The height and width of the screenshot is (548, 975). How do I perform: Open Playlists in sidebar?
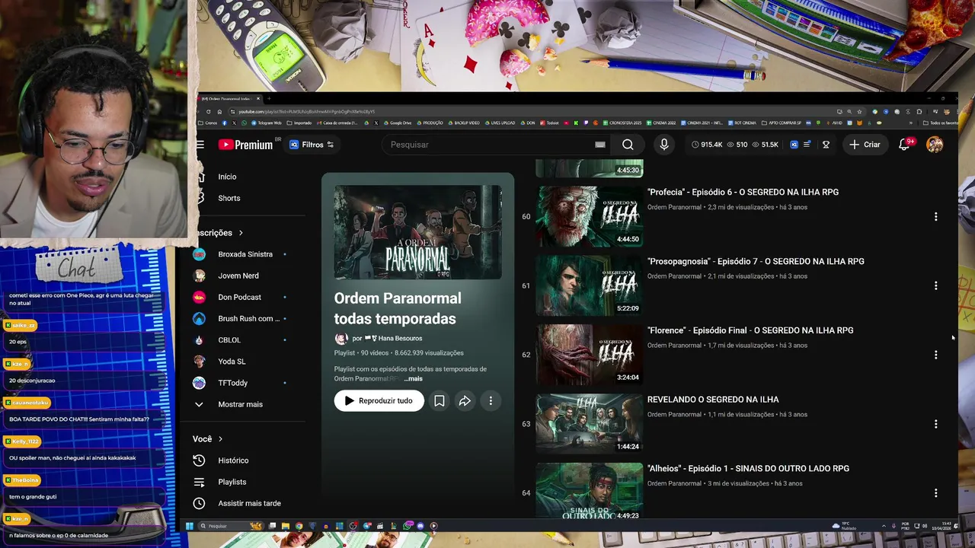232,482
